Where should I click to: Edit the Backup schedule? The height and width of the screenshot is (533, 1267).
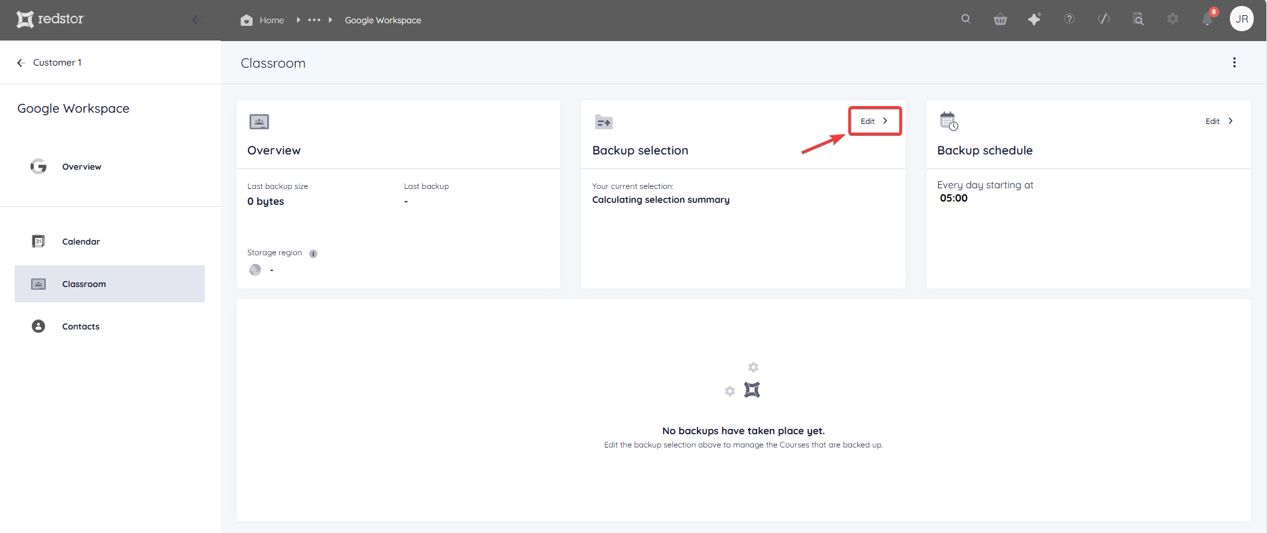[x=1219, y=121]
